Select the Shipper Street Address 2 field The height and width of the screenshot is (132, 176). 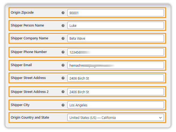(115, 92)
